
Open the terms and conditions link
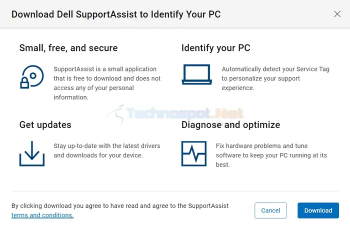click(x=42, y=215)
